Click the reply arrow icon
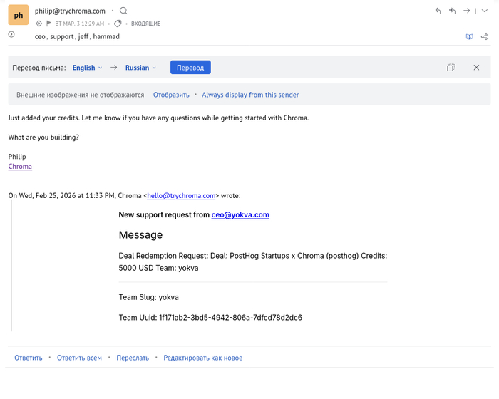The height and width of the screenshot is (399, 499). click(x=438, y=11)
